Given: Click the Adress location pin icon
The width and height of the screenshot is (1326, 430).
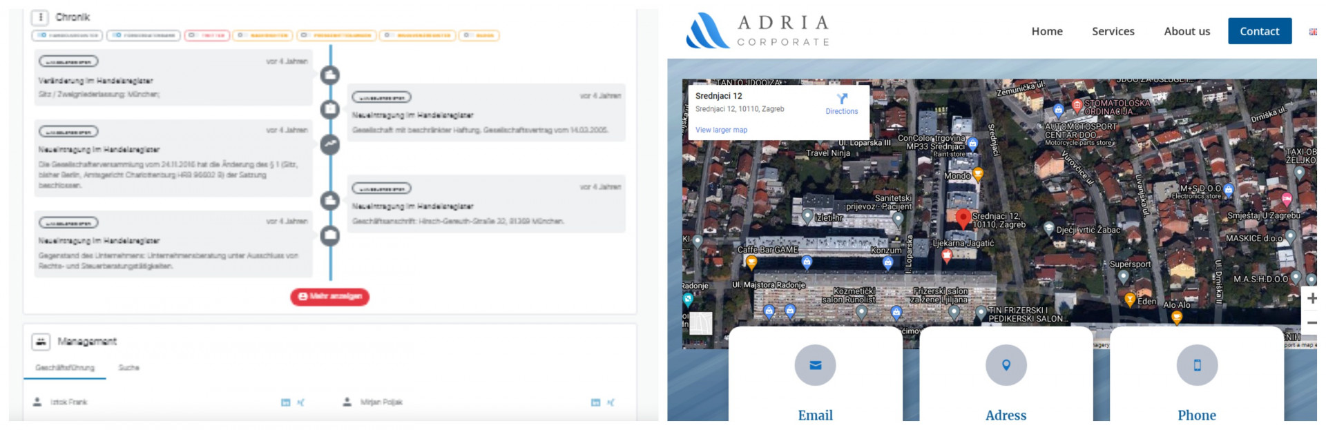Looking at the screenshot, I should (x=1006, y=365).
